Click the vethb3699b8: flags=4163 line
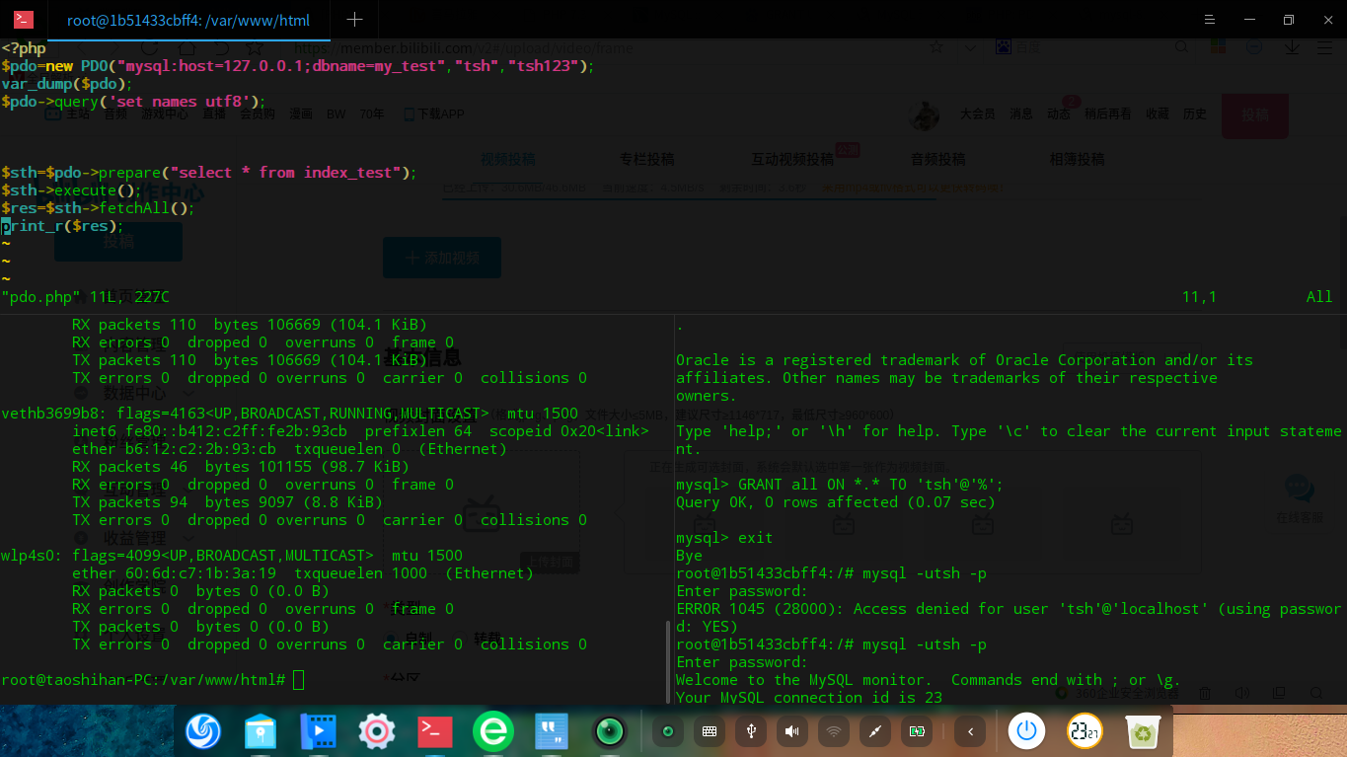 tap(290, 414)
